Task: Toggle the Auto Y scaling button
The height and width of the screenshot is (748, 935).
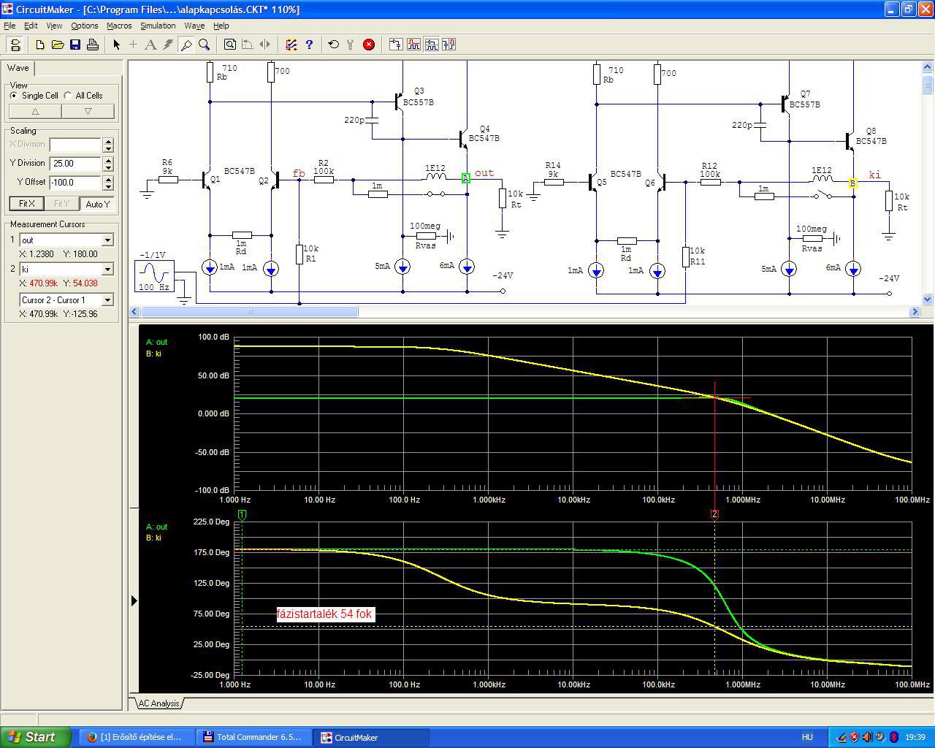Action: pyautogui.click(x=97, y=204)
